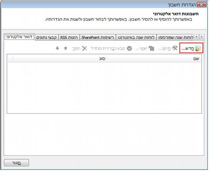Viewport: 209px width, 171px height.
Task: Sort by the סוג type column header
Action: 60,59
